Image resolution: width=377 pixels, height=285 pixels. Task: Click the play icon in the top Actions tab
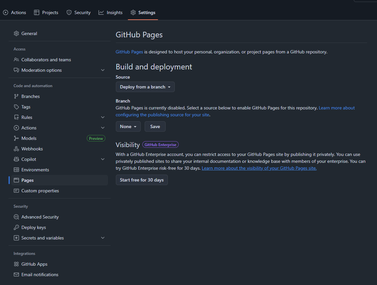click(6, 12)
